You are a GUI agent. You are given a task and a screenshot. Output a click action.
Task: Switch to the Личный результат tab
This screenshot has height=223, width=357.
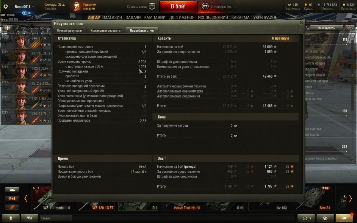click(70, 30)
